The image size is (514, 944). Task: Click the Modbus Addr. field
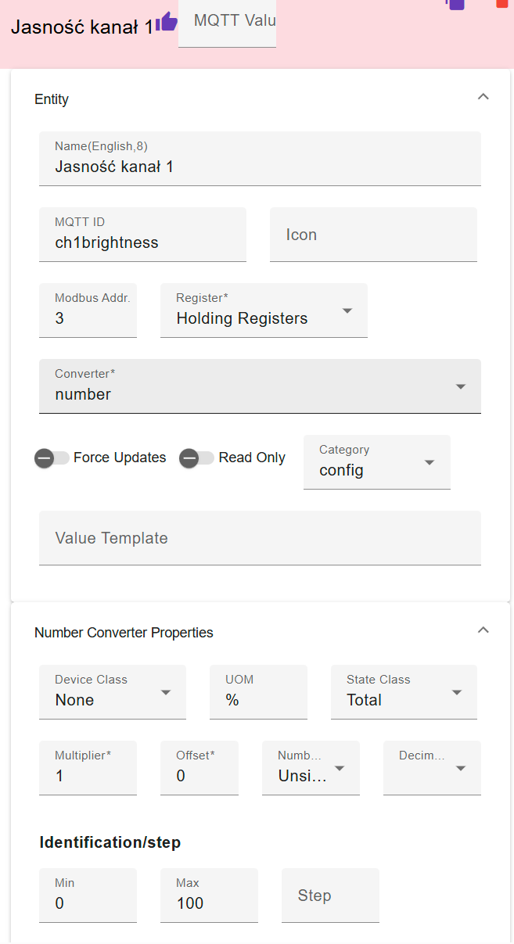(x=88, y=310)
